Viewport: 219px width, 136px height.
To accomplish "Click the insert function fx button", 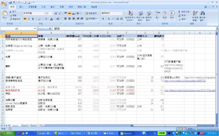I will pyautogui.click(x=50, y=29).
